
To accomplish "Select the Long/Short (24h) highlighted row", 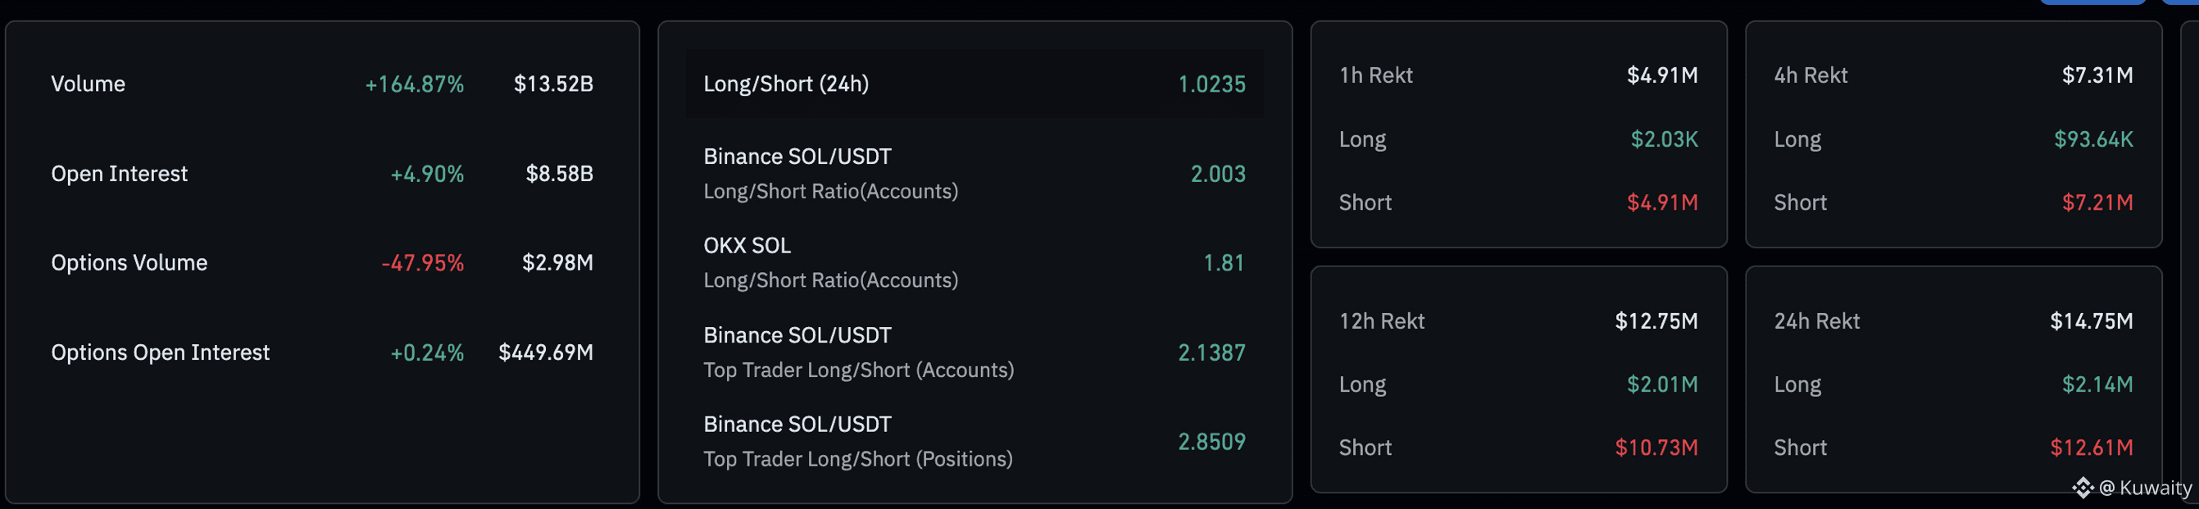I will [973, 84].
